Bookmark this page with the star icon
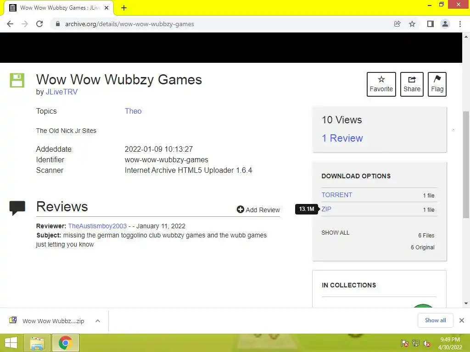470x352 pixels. [412, 24]
